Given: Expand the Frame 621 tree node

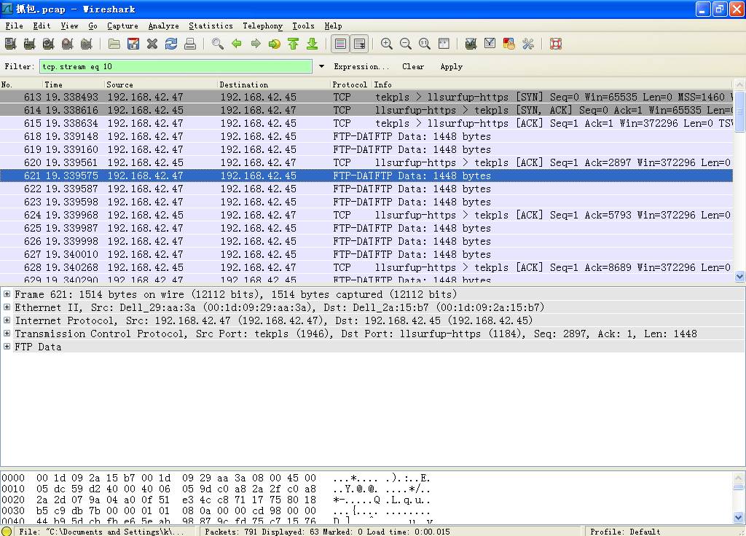Looking at the screenshot, I should [x=7, y=294].
